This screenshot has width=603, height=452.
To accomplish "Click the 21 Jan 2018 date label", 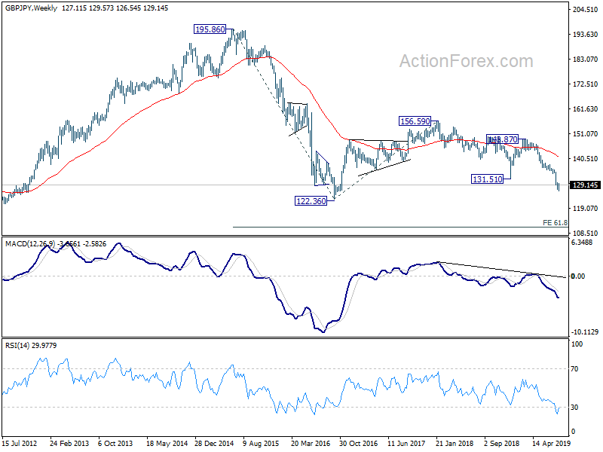I will pyautogui.click(x=455, y=443).
